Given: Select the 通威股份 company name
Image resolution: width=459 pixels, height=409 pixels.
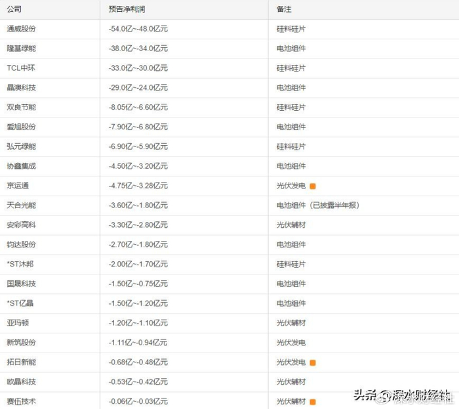Looking at the screenshot, I should coord(22,29).
